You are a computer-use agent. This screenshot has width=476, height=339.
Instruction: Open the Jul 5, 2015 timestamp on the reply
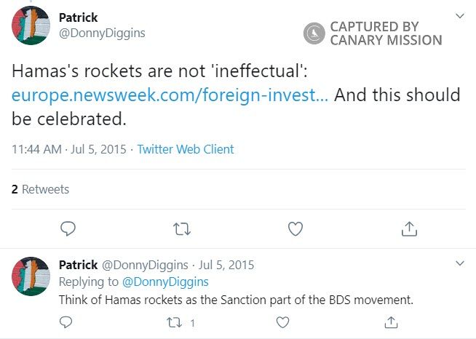coord(226,265)
